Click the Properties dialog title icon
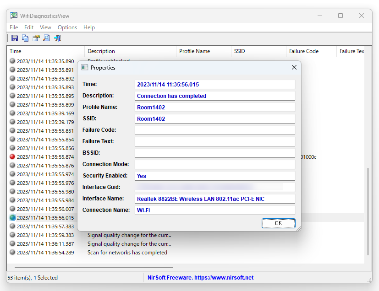Screen dimensions: 379x291 coord(85,67)
